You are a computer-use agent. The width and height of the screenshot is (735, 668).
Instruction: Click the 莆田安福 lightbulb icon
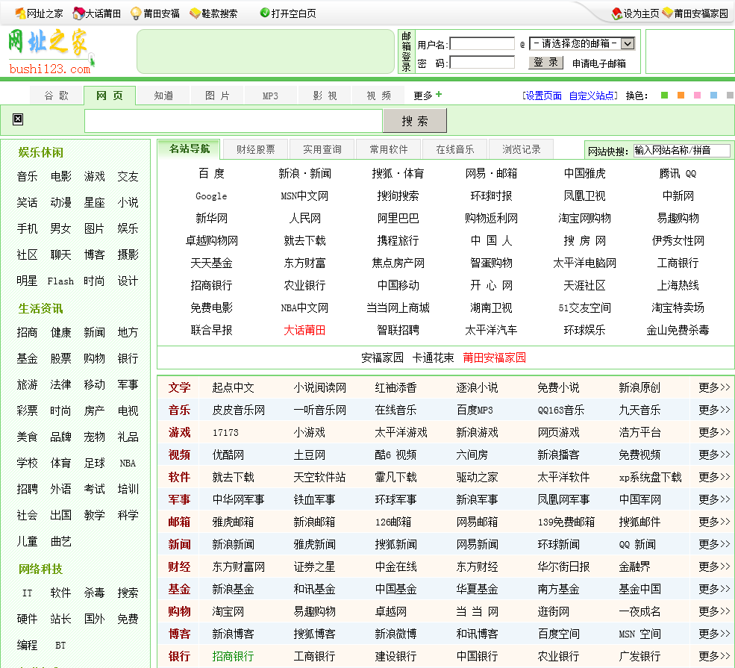pyautogui.click(x=136, y=13)
